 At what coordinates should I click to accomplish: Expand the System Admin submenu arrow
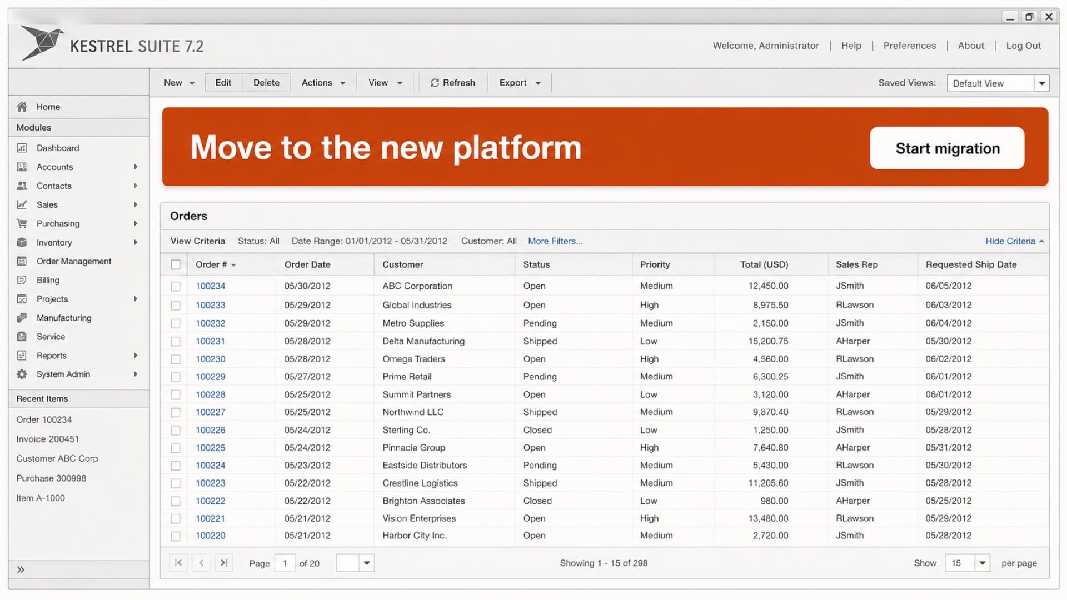[x=135, y=374]
